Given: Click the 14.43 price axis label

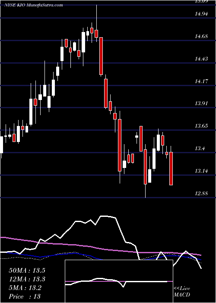Looking at the screenshot, I should (x=201, y=58).
